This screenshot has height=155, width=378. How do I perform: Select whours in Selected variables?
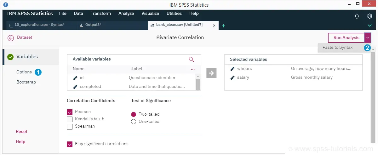tap(293, 68)
